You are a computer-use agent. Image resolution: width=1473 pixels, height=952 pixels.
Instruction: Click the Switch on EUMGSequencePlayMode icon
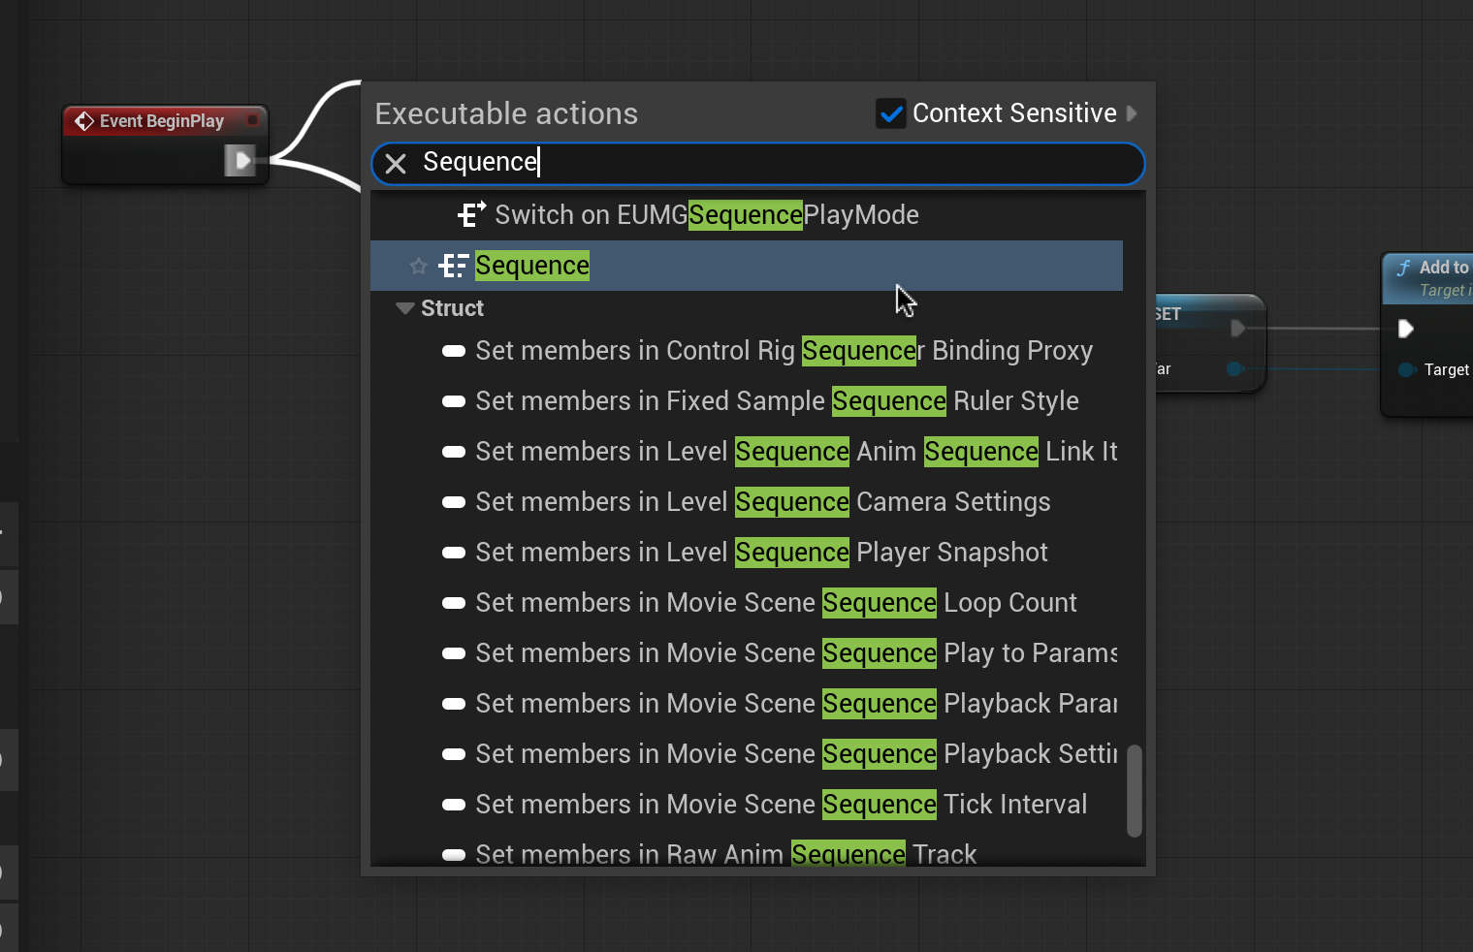click(471, 214)
